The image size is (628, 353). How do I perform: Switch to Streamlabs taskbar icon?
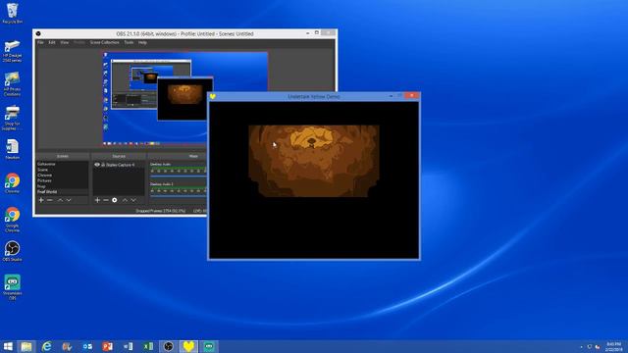click(x=209, y=346)
